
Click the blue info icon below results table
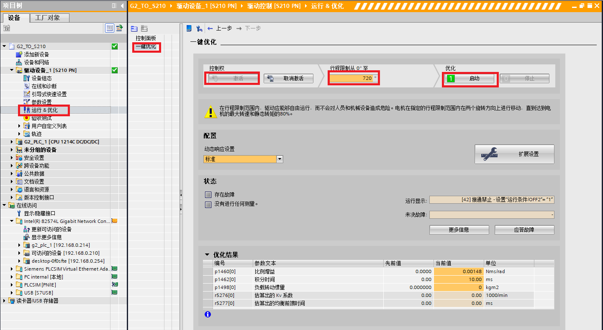tap(208, 314)
